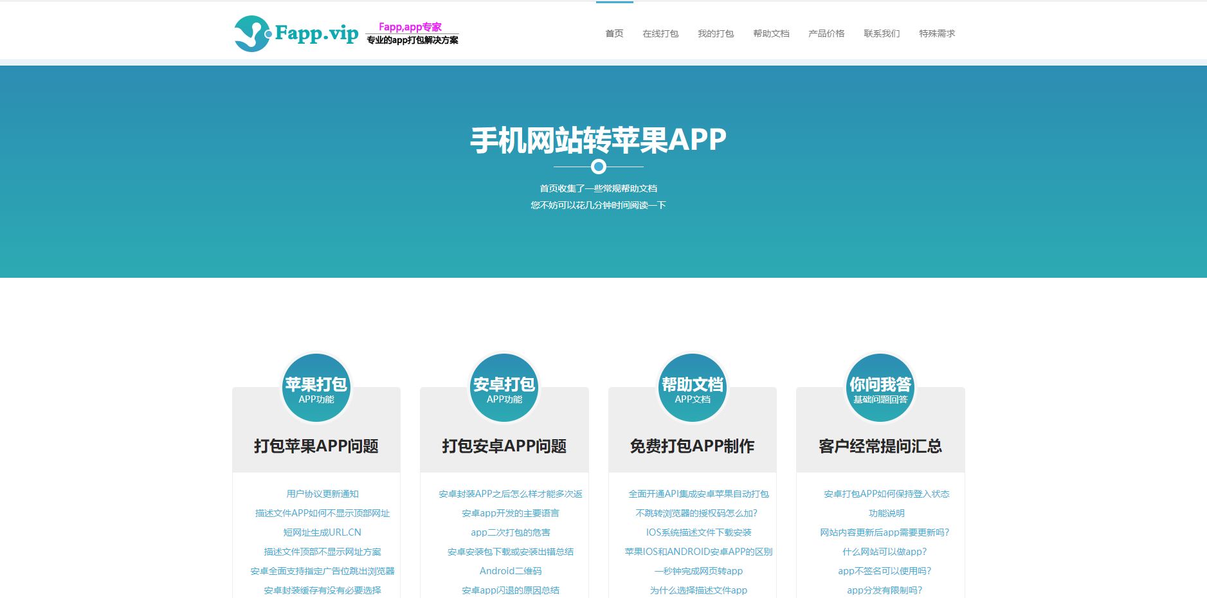Open the Android二维码 link
The height and width of the screenshot is (598, 1207).
click(511, 571)
